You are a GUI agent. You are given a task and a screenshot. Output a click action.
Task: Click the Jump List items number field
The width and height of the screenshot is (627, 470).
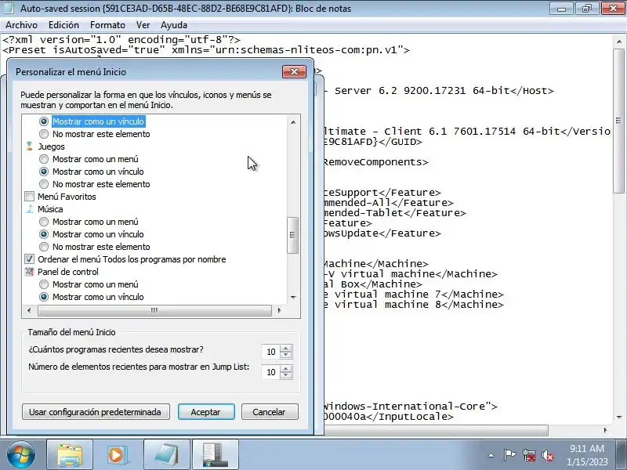point(270,372)
